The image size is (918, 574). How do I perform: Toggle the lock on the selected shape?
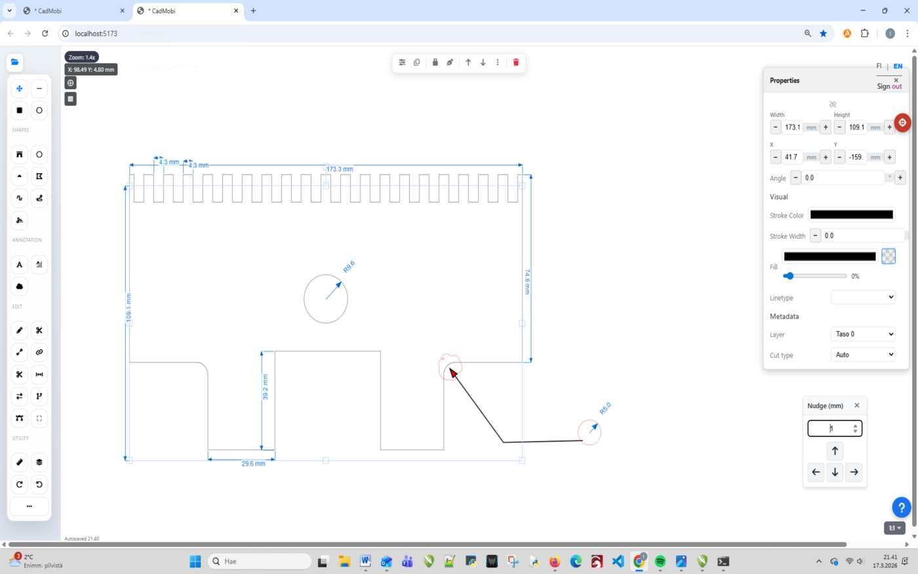pyautogui.click(x=435, y=62)
